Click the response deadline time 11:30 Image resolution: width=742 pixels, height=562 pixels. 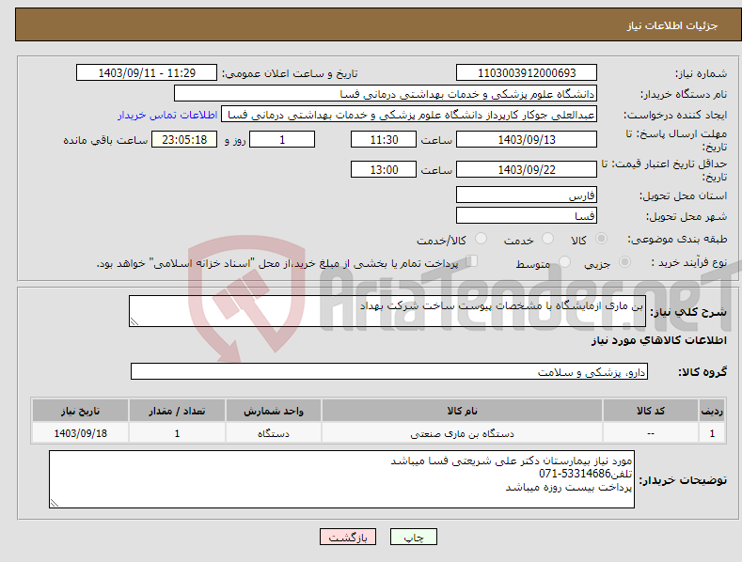[384, 139]
